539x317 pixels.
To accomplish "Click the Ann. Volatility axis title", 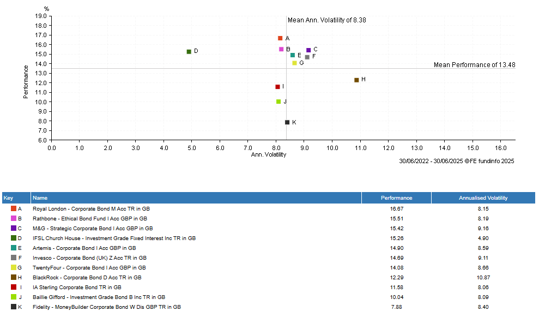I will (269, 154).
